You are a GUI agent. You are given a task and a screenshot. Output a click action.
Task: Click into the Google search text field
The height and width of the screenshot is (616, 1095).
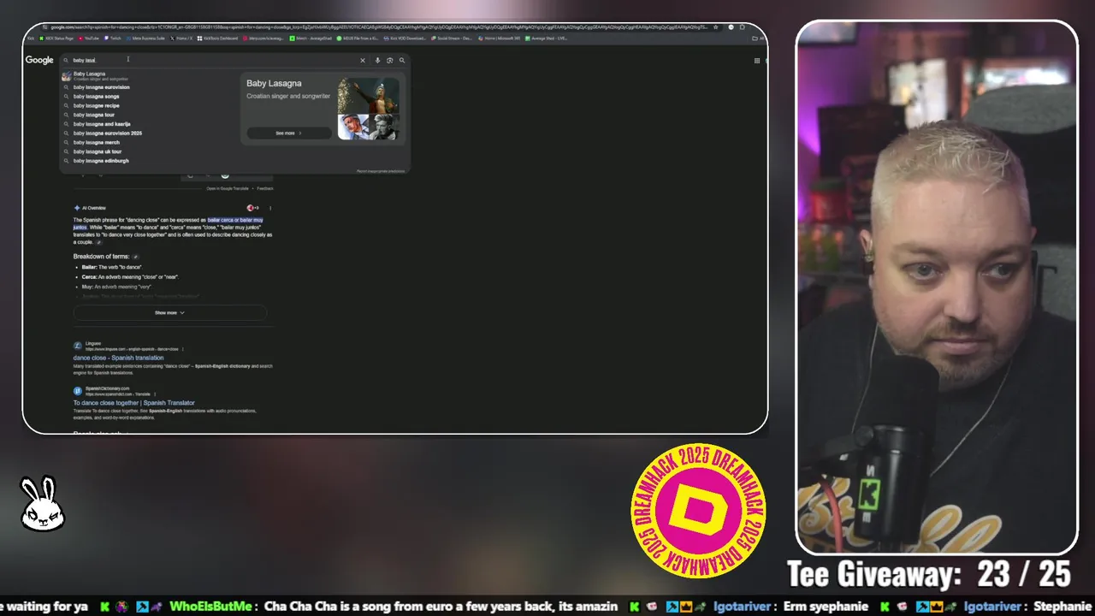pos(214,60)
